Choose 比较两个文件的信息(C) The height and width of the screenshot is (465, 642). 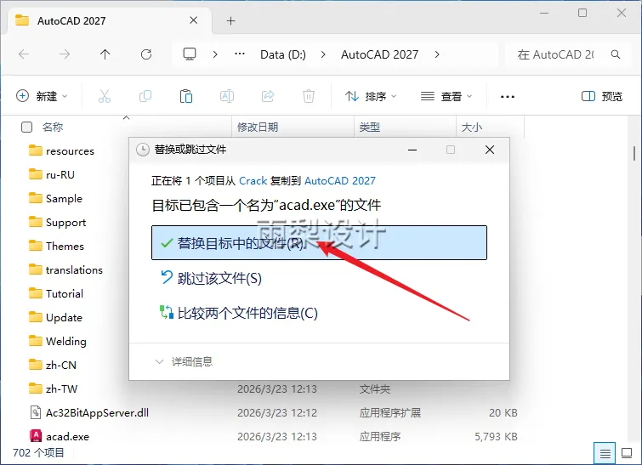tap(239, 313)
